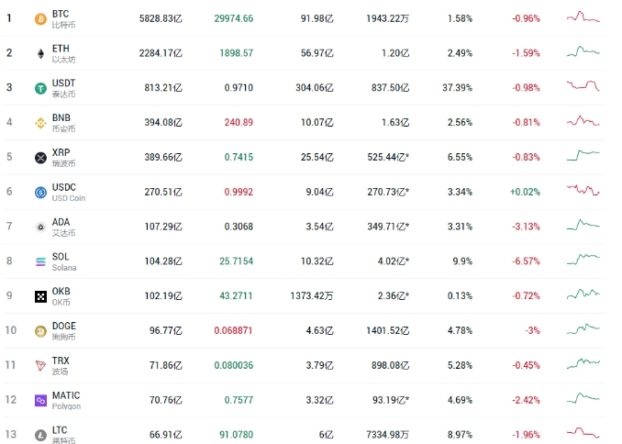Open the OKB coin name link
This screenshot has width=622, height=444.
[61, 291]
